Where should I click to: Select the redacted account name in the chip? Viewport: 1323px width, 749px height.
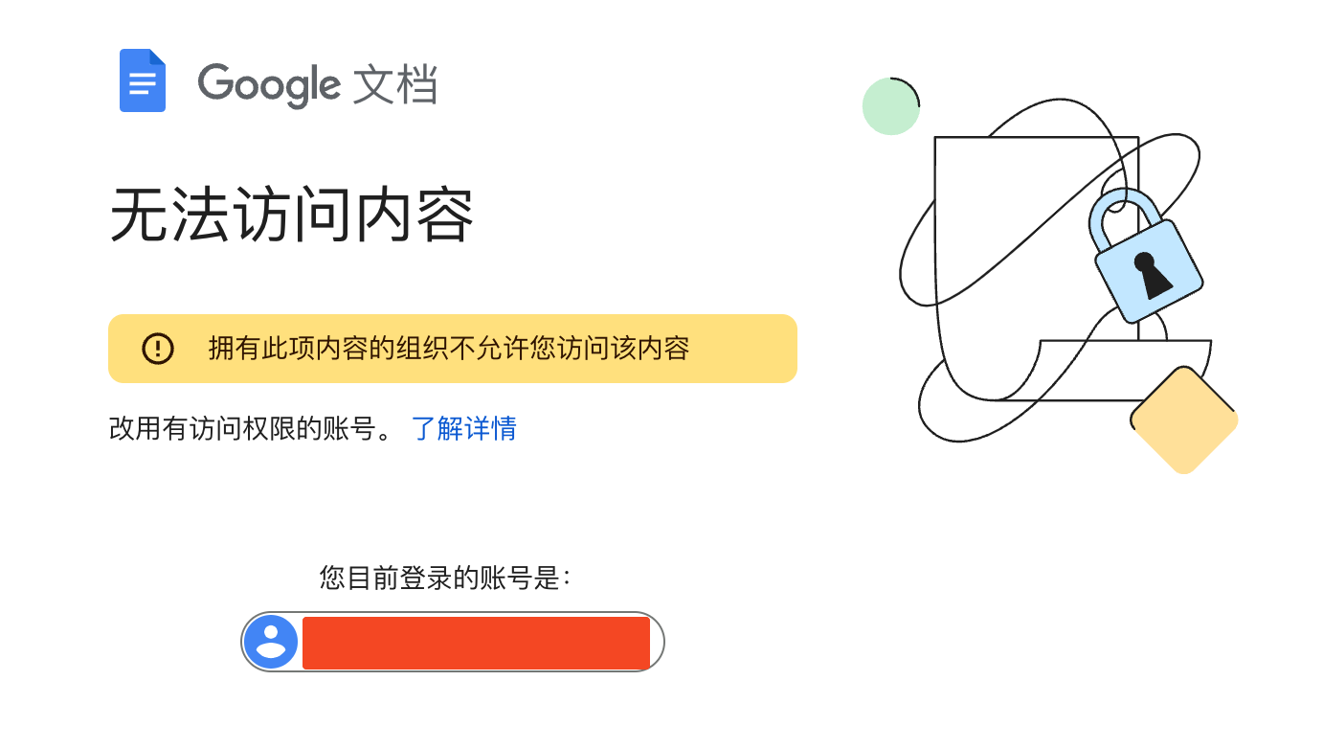[476, 643]
